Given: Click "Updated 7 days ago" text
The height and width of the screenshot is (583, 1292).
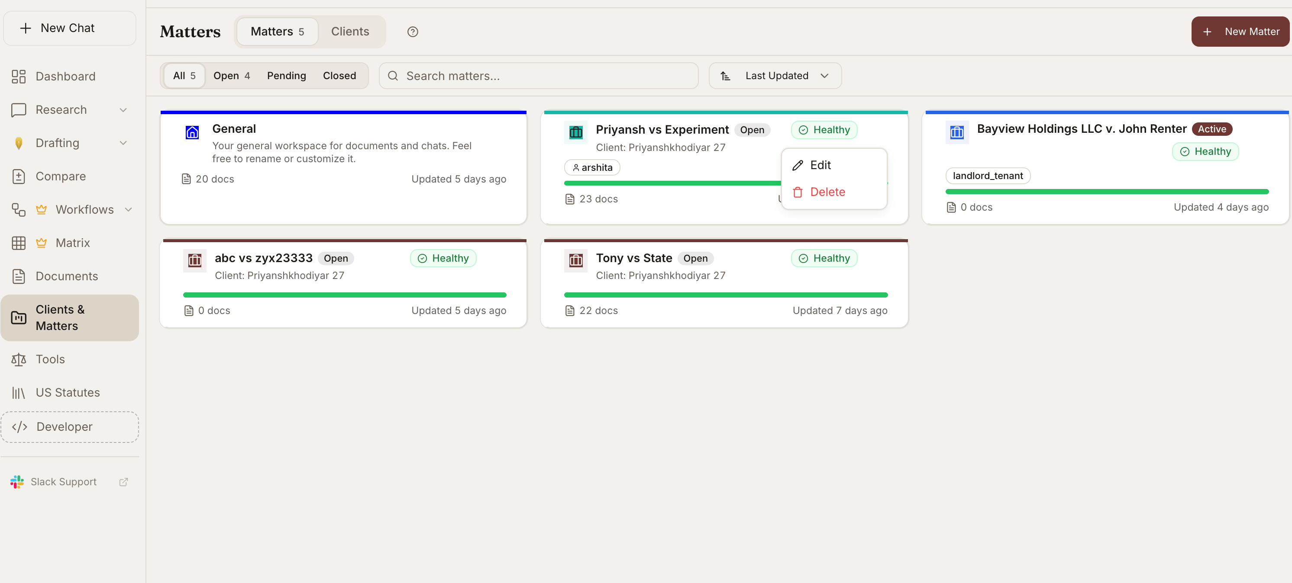Looking at the screenshot, I should click(840, 311).
